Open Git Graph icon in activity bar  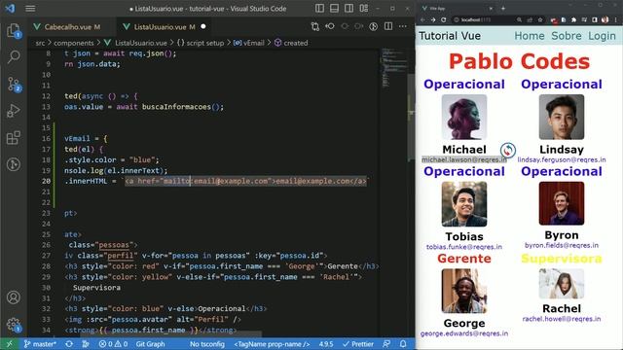click(x=14, y=164)
